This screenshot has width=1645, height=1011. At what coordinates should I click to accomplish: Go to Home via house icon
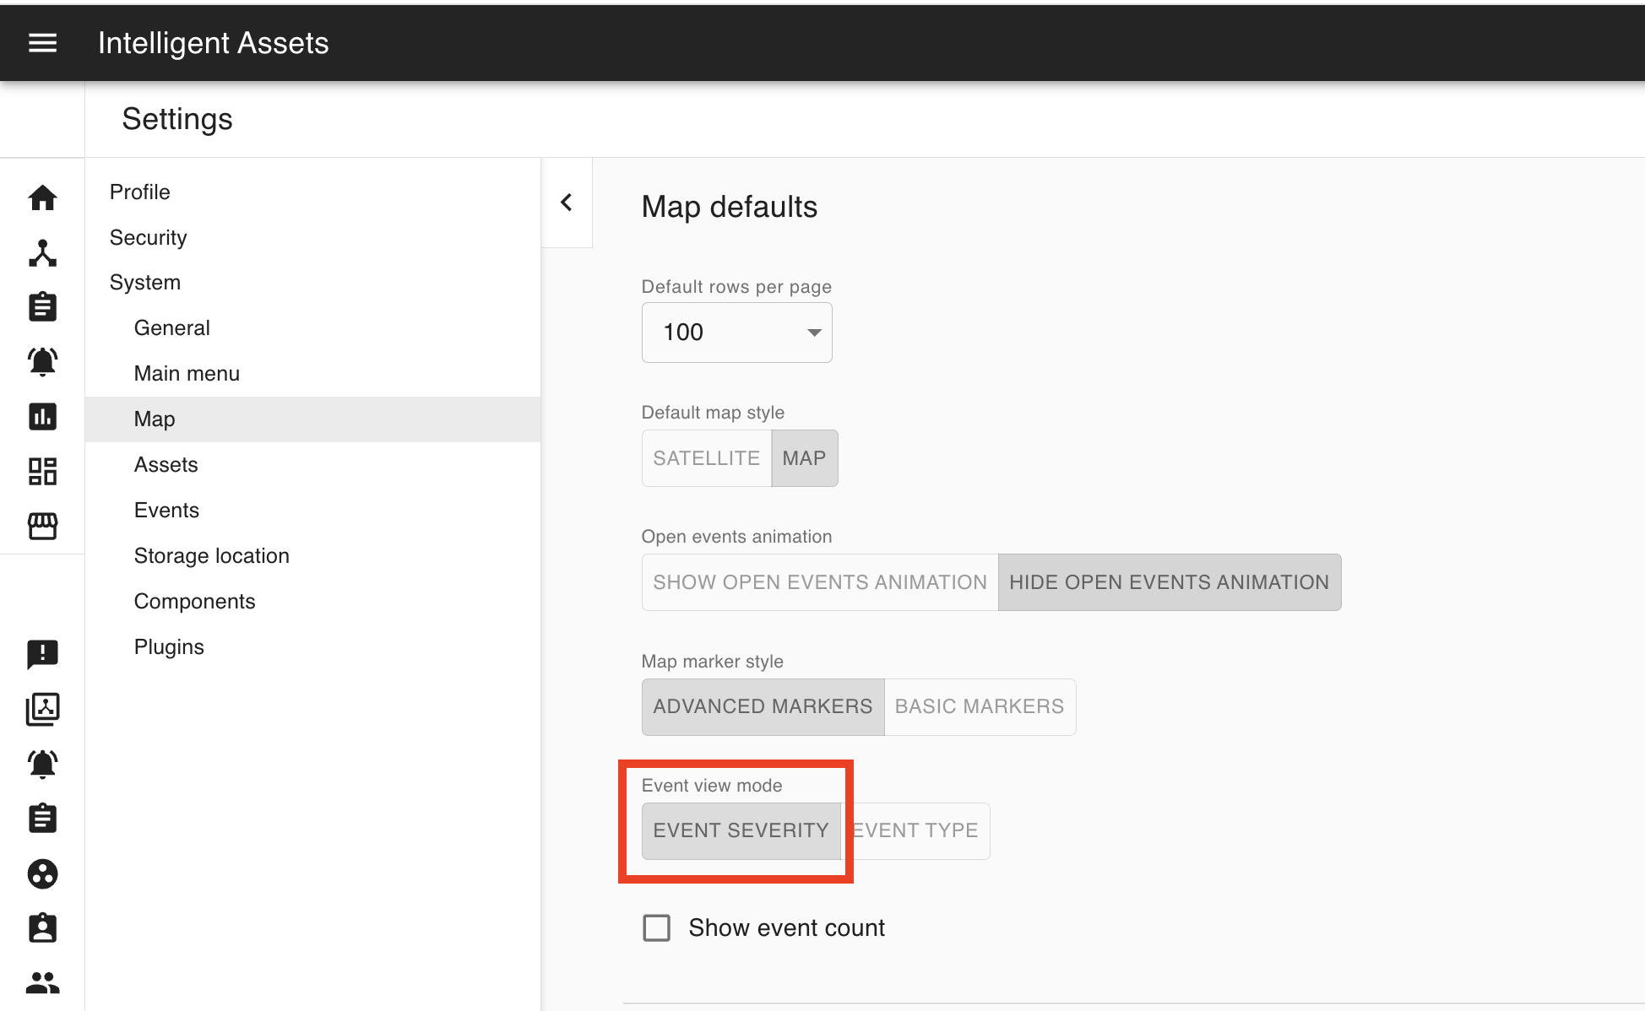pos(42,198)
